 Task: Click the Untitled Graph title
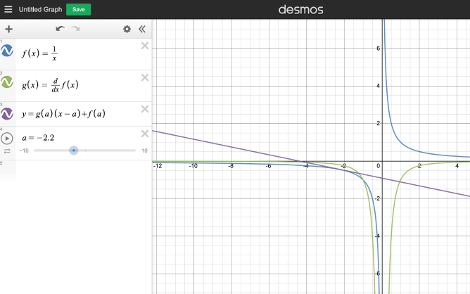[40, 9]
